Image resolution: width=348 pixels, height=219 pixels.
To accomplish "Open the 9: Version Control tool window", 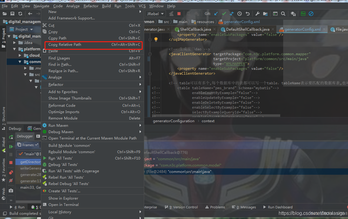I will click(x=181, y=207).
